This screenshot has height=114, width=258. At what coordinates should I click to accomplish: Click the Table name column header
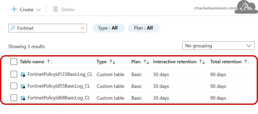tap(32, 62)
